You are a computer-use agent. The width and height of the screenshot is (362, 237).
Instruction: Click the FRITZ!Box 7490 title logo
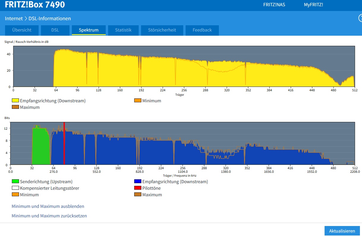[35, 5]
